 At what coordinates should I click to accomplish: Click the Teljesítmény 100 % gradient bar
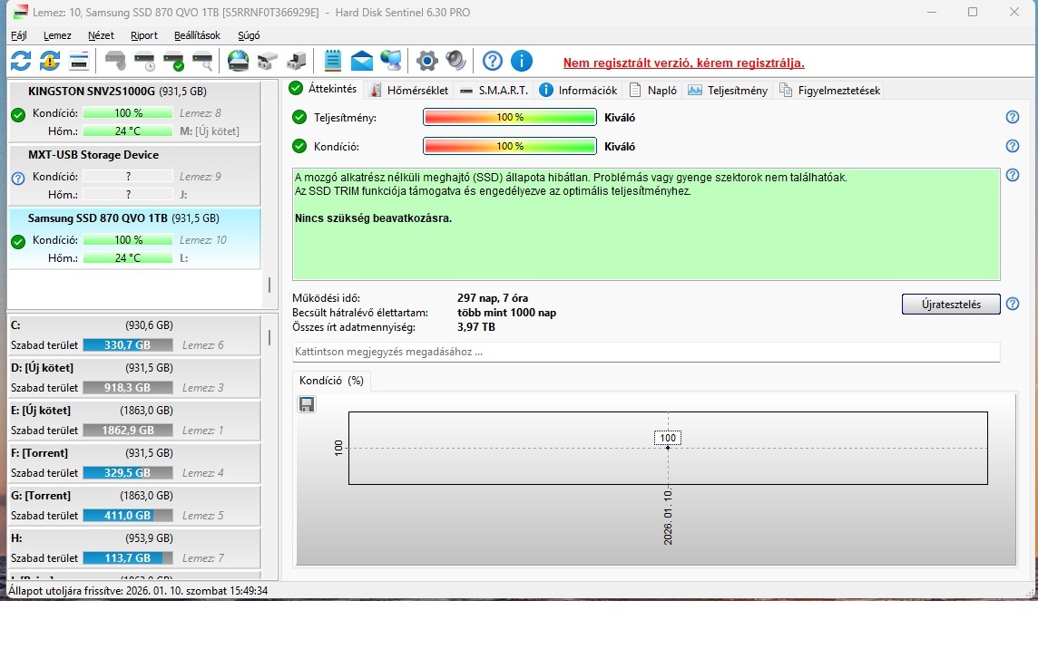point(510,117)
